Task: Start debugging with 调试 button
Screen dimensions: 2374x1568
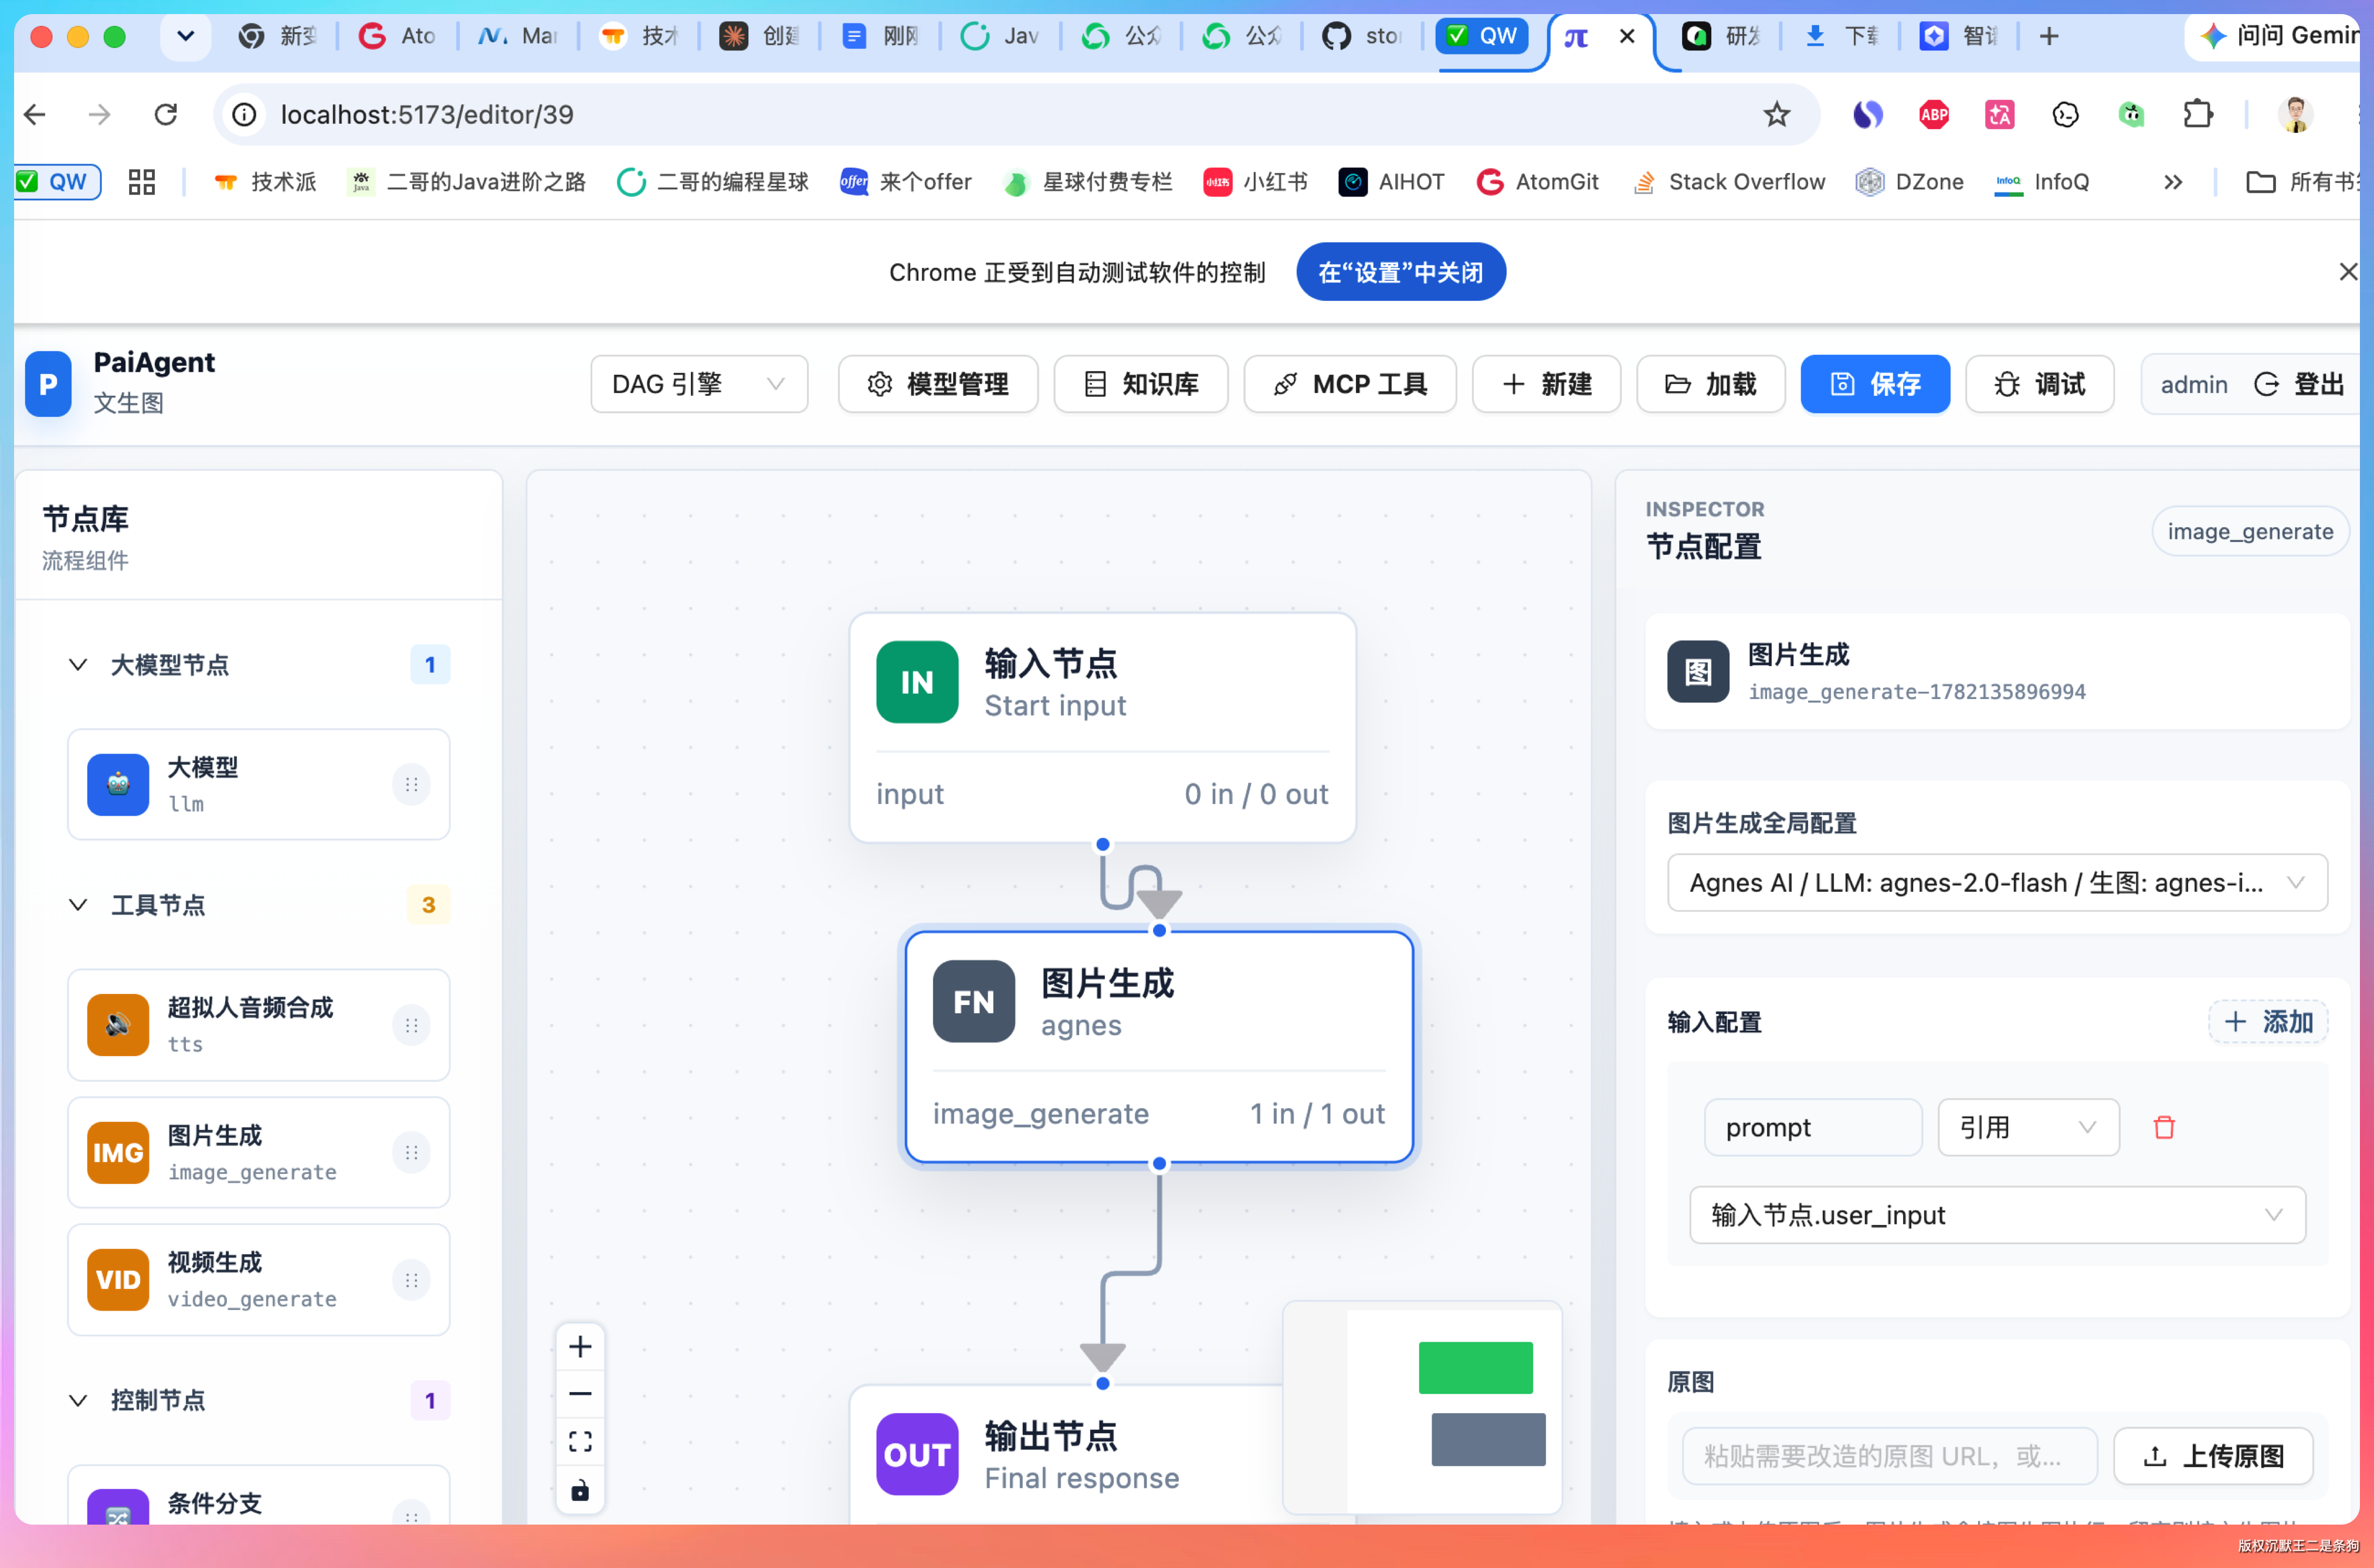Action: [x=2039, y=384]
